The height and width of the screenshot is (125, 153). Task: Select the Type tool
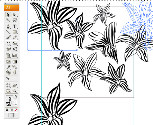pyautogui.click(x=15, y=26)
